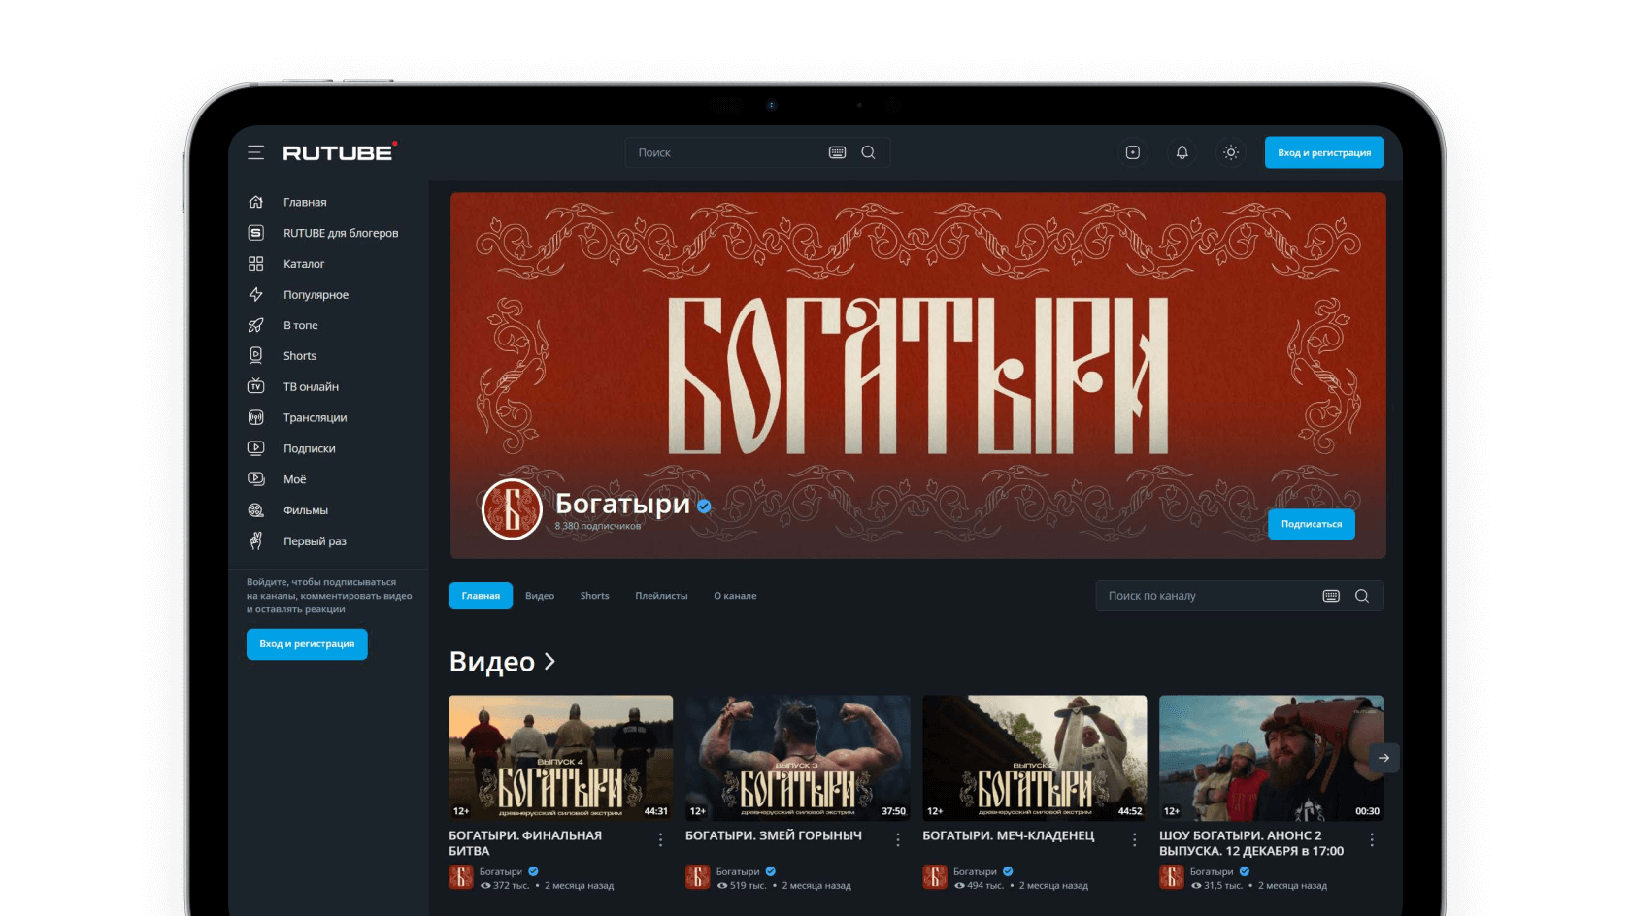Viewport: 1631px width, 916px height.
Task: Click the magnifier icon in top search
Action: (868, 152)
